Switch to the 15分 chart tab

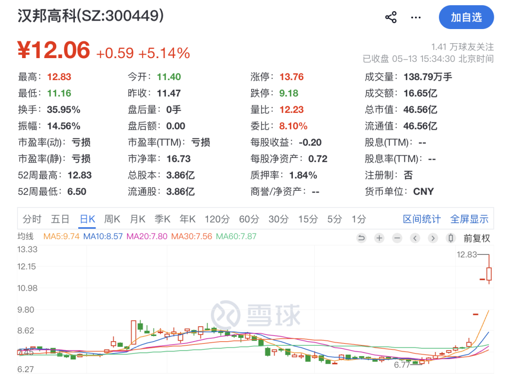tap(308, 219)
